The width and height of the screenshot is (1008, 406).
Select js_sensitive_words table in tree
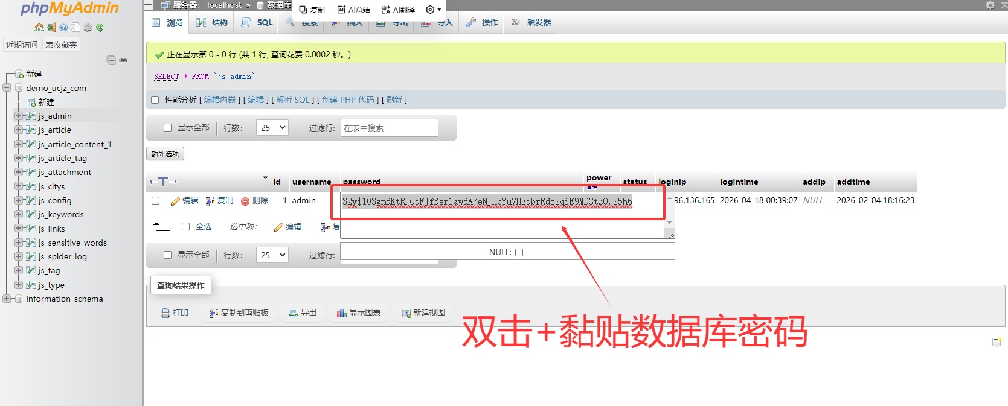point(72,243)
